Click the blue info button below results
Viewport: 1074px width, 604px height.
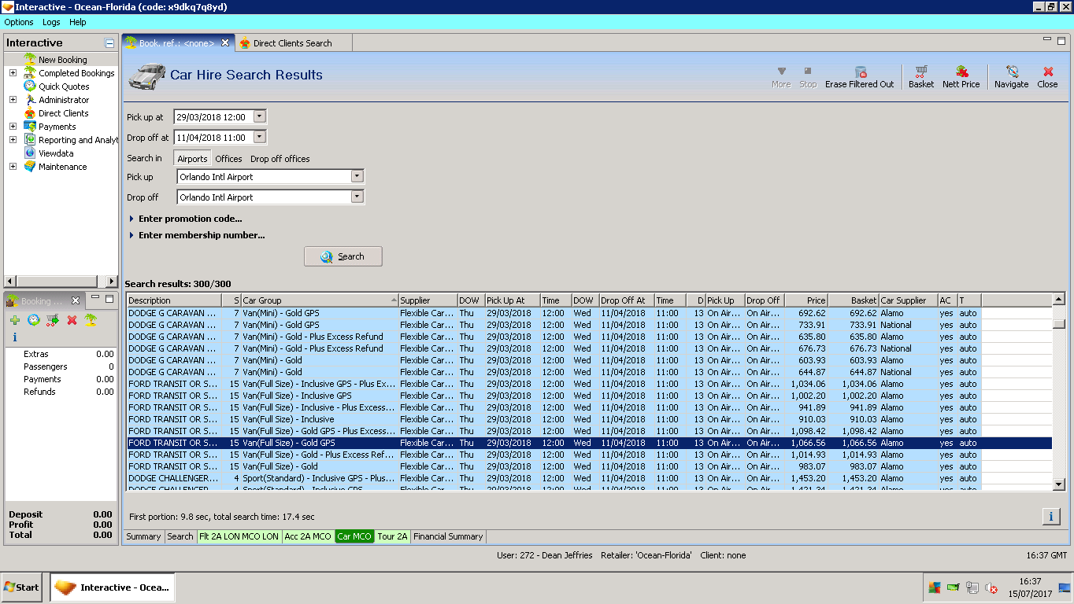[x=1050, y=516]
